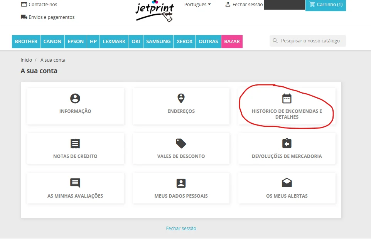
Task: Click the Início breadcrumb link
Action: 26,60
